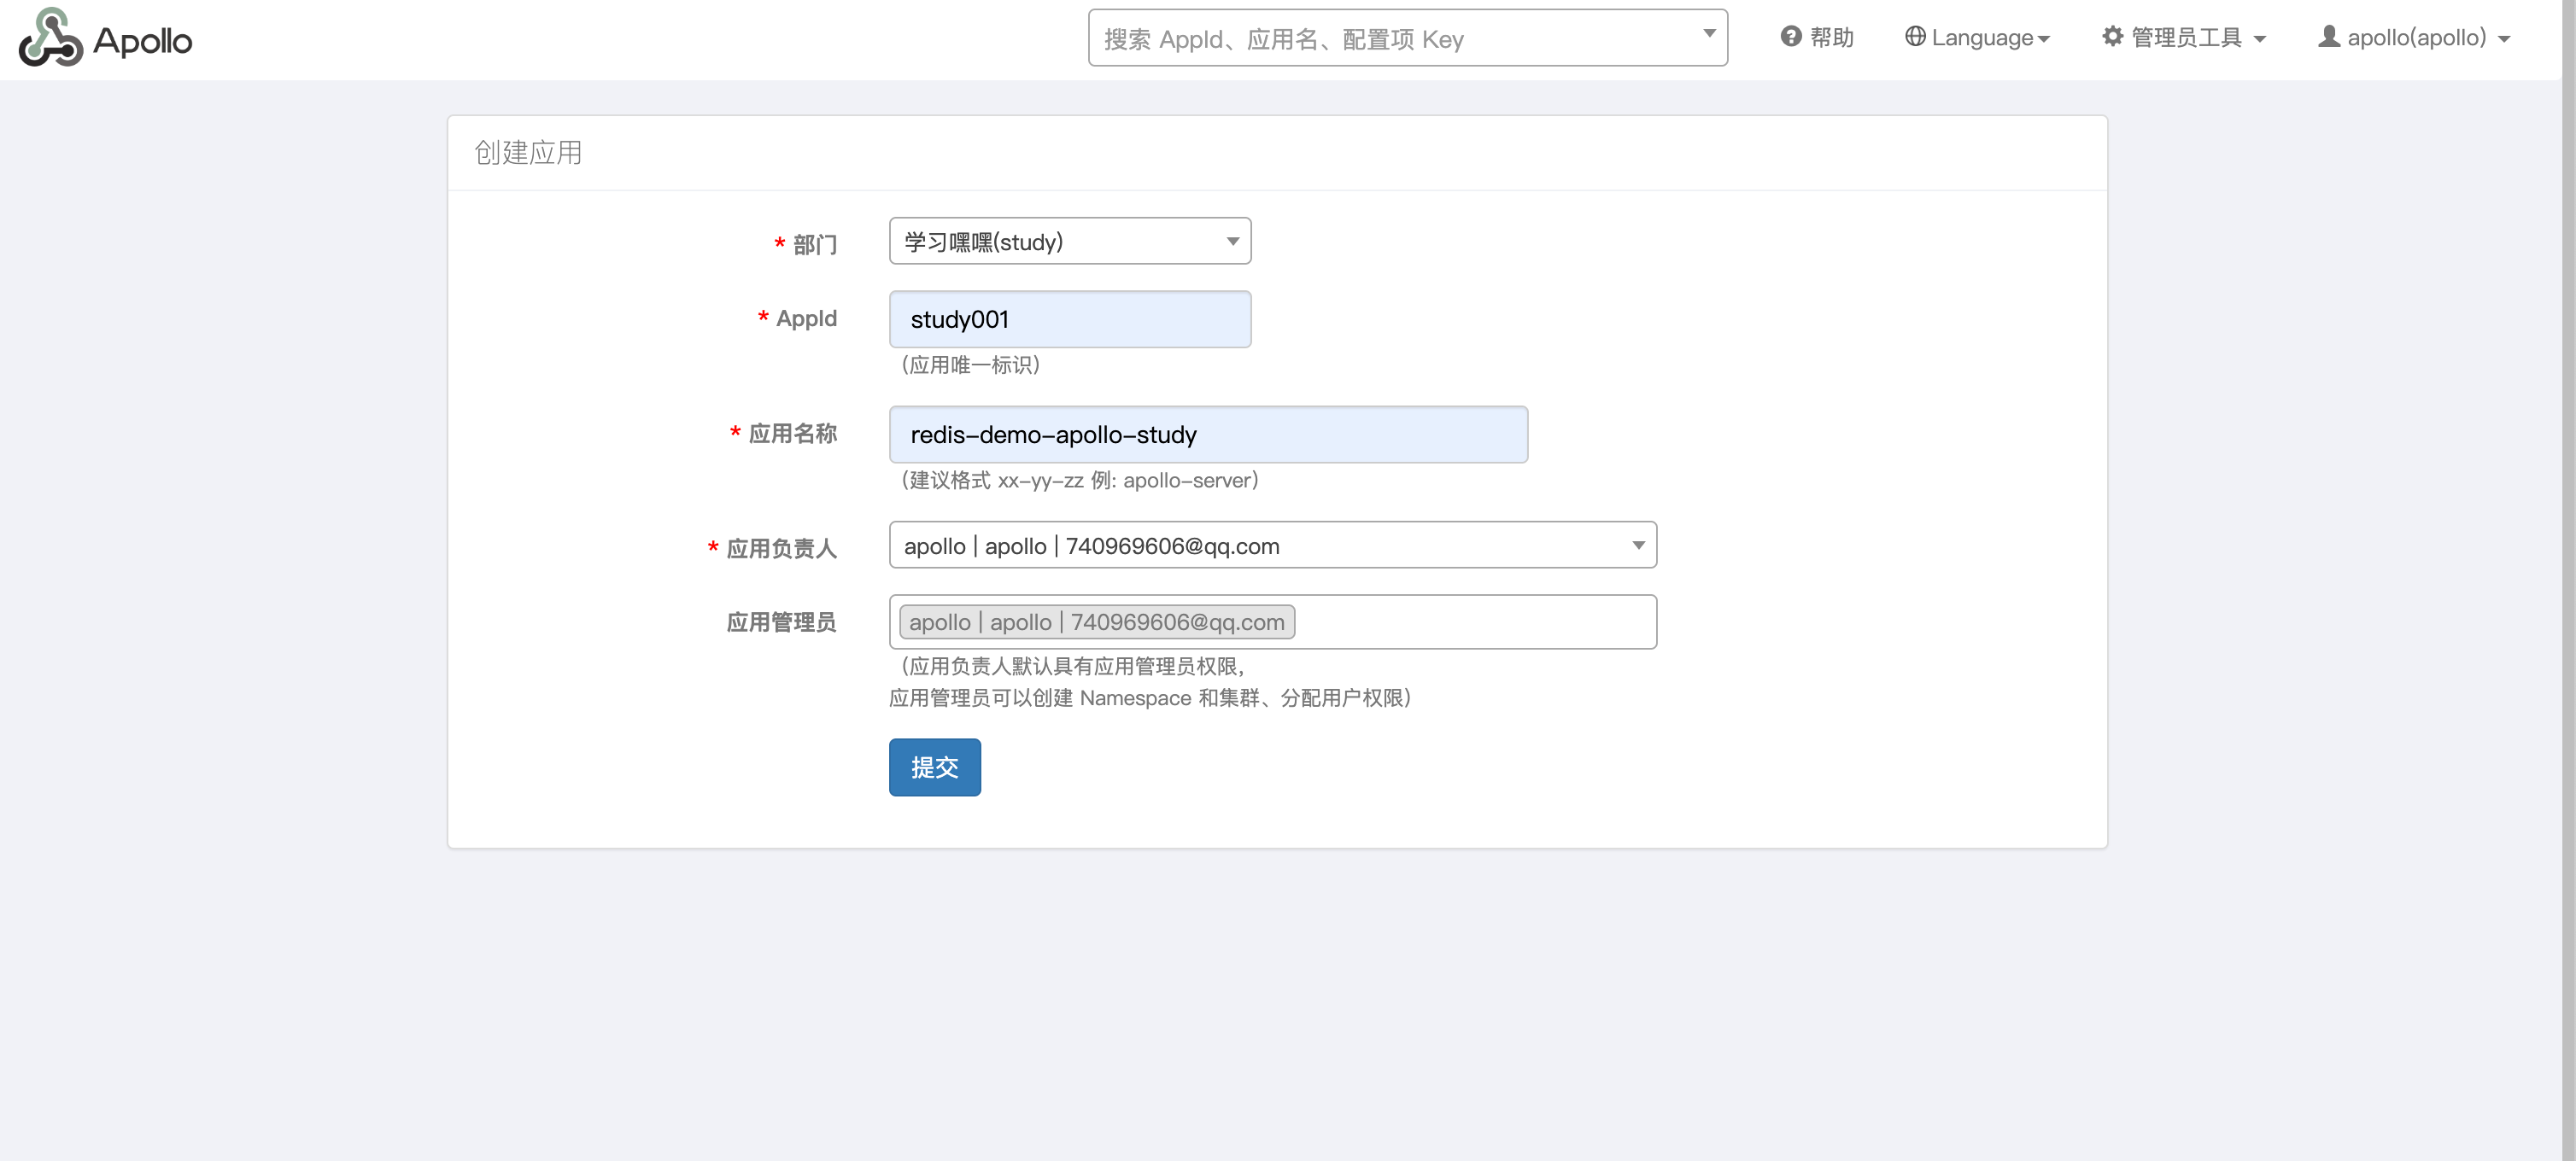This screenshot has width=2576, height=1161.
Task: Click the 帮助 help link
Action: 1831,38
